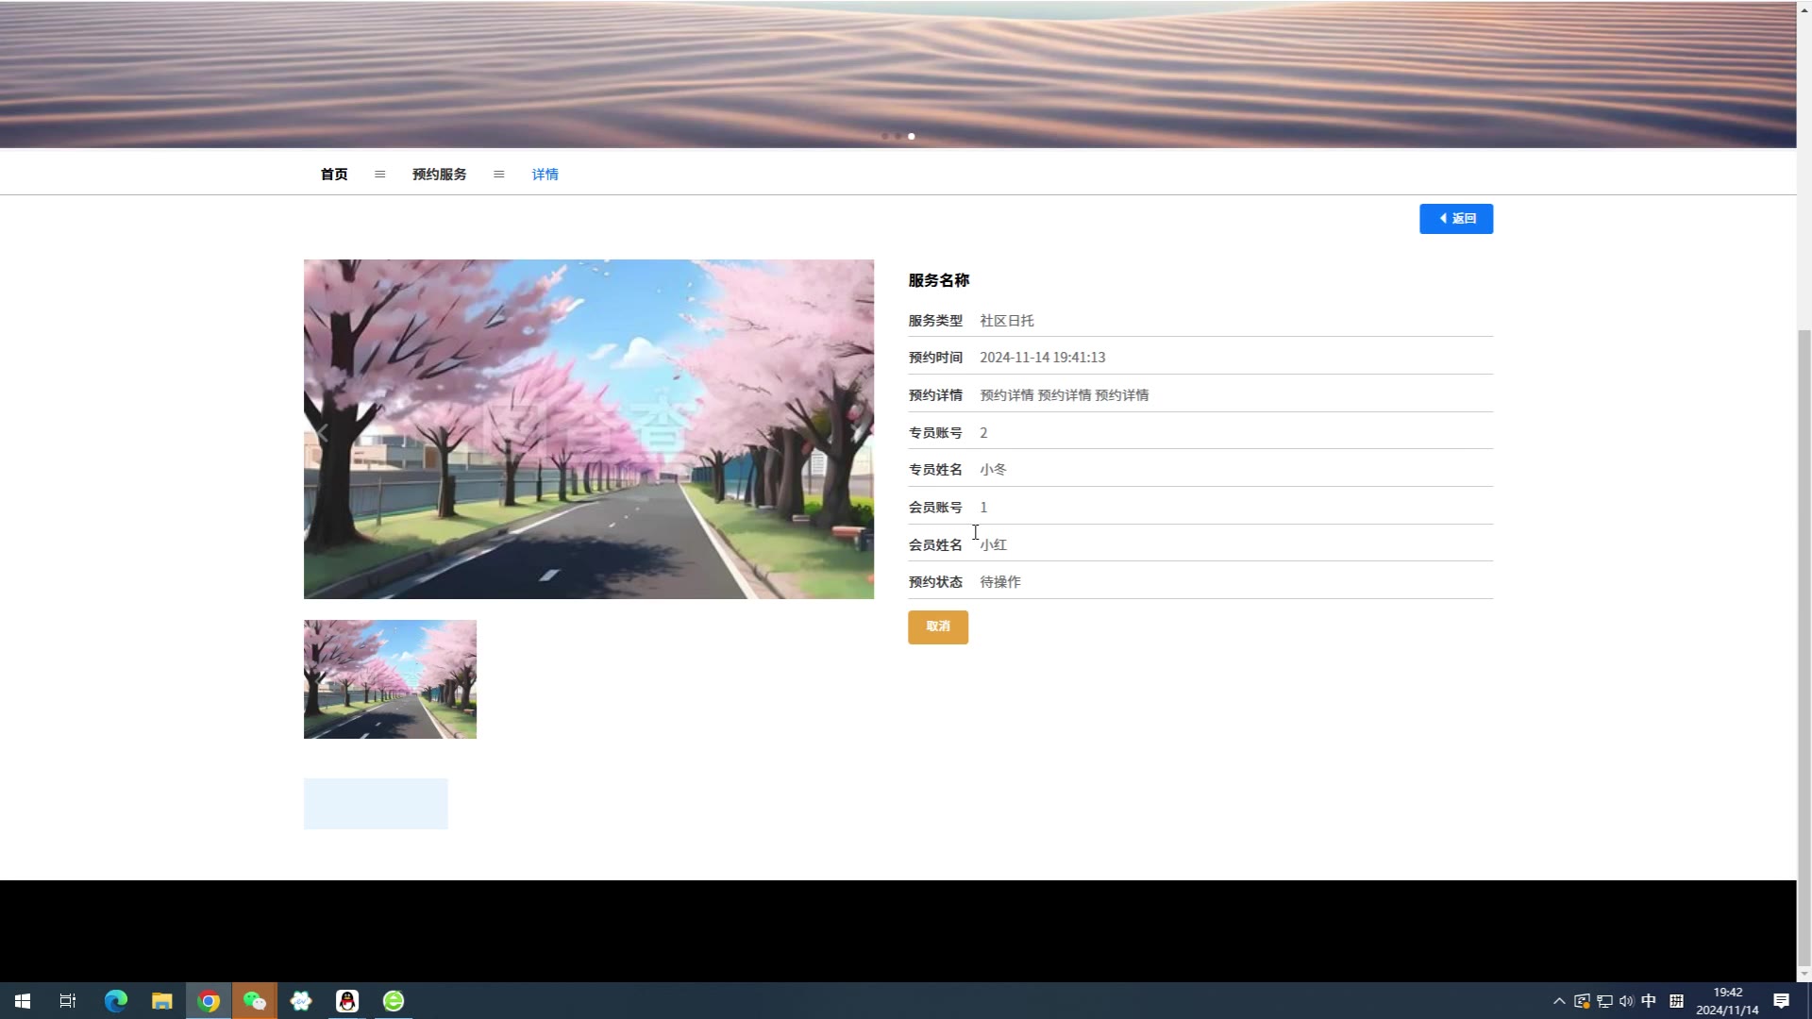This screenshot has height=1019, width=1812.
Task: Open File Explorer from taskbar
Action: (x=162, y=1001)
